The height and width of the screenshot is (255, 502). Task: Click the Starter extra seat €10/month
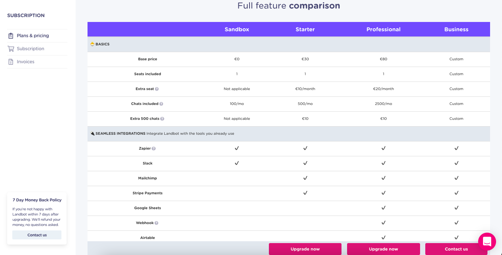(x=305, y=89)
